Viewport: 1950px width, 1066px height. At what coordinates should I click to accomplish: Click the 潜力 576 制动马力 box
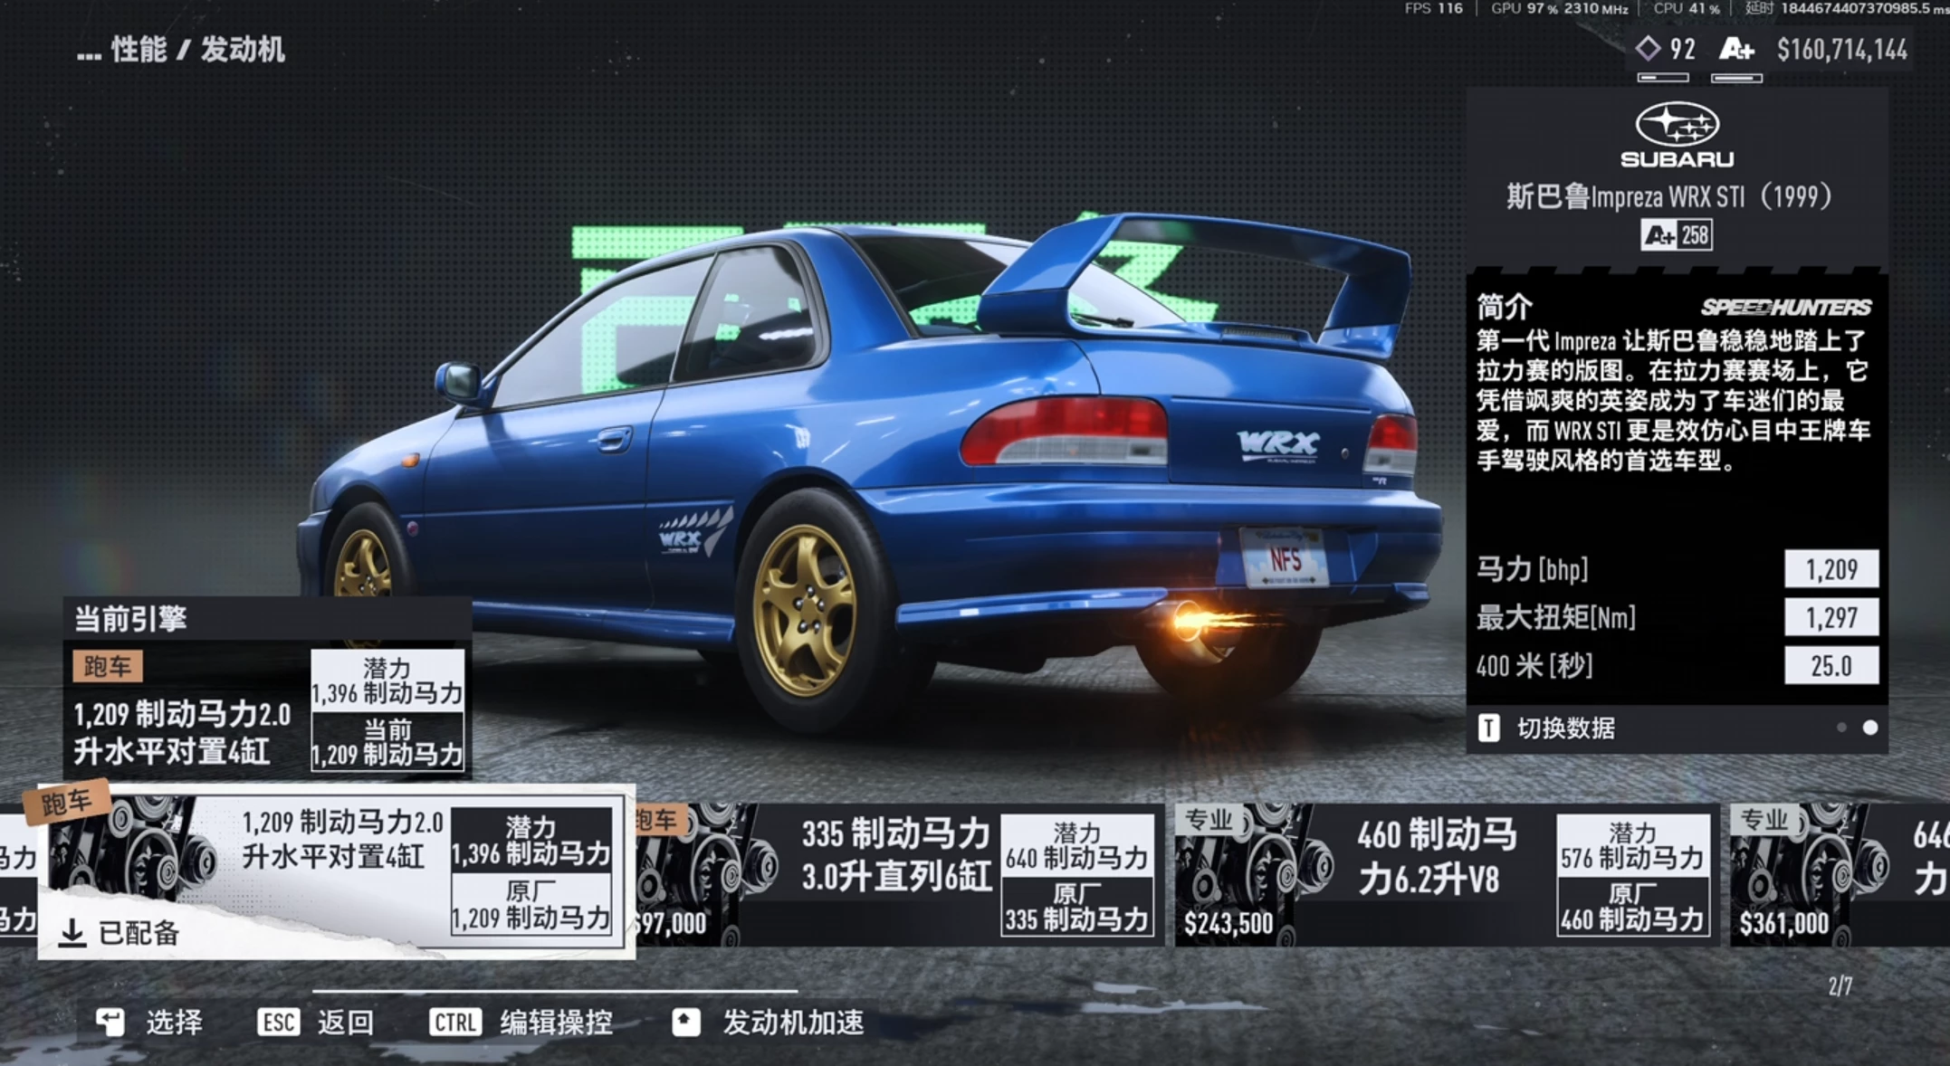[x=1633, y=846]
